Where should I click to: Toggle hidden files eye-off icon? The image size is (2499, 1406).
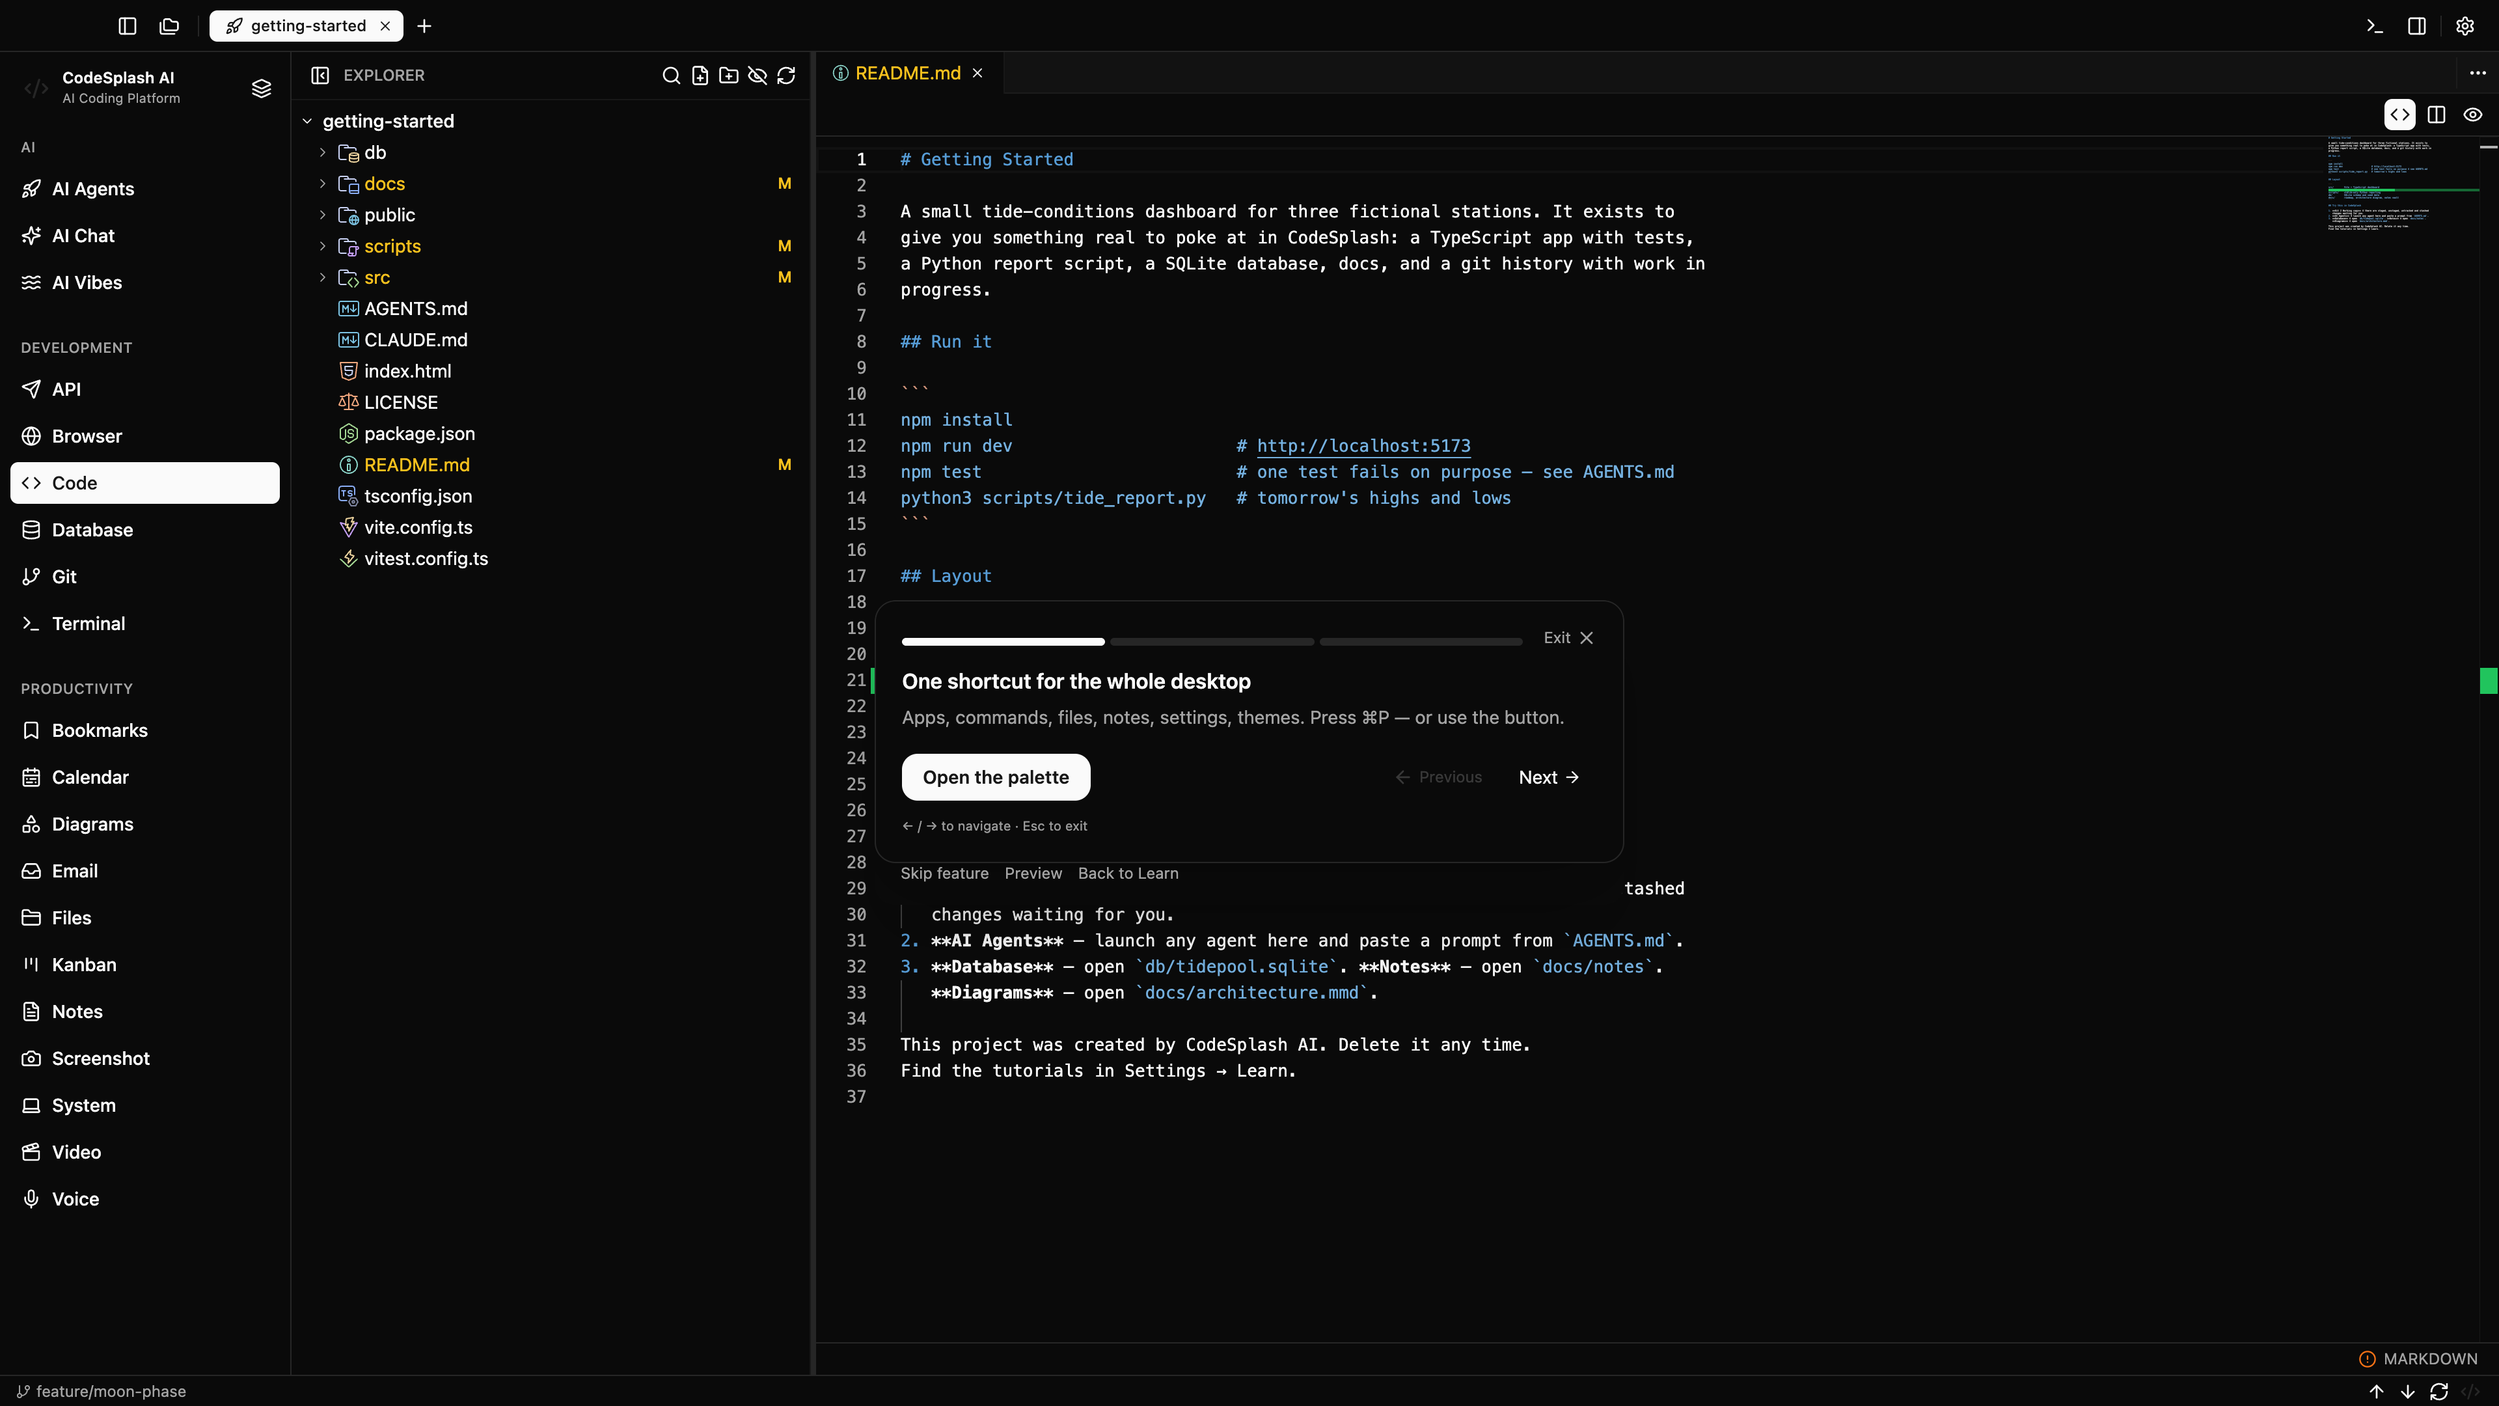click(758, 75)
